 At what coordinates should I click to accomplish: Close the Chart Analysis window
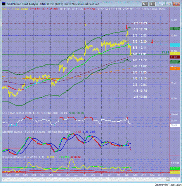coord(177,4)
